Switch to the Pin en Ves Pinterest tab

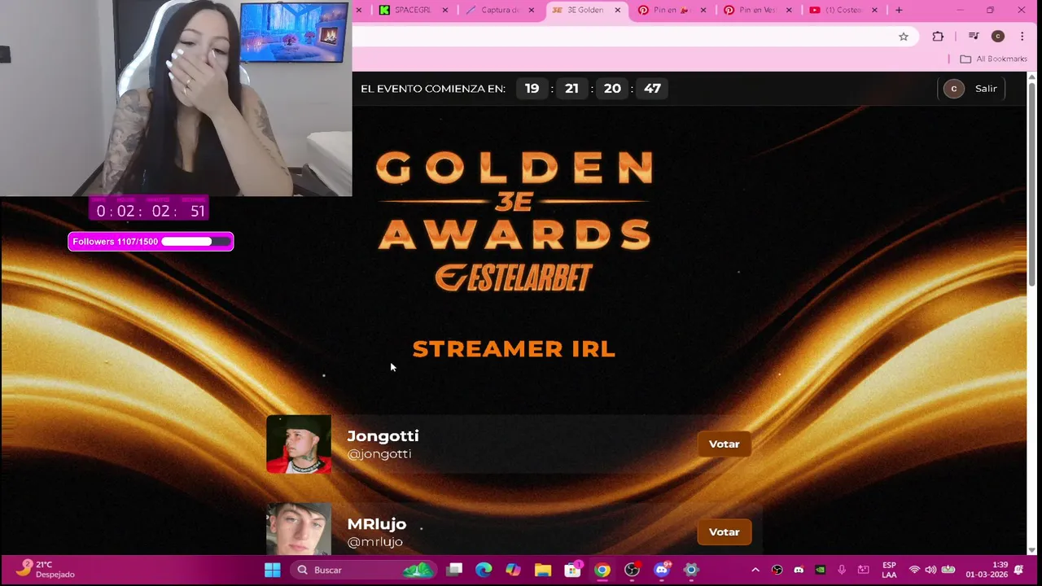tap(756, 10)
